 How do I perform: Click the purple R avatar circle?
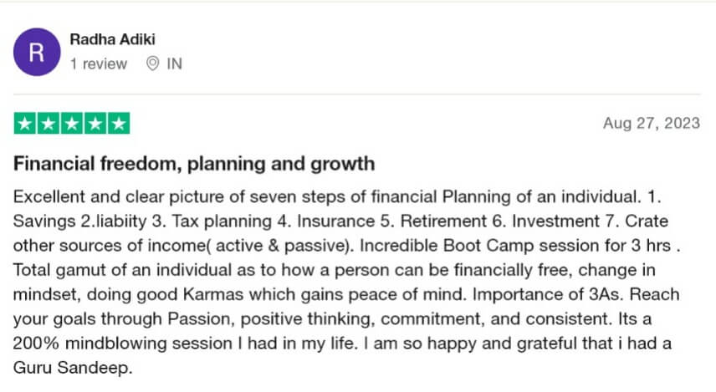tap(37, 52)
